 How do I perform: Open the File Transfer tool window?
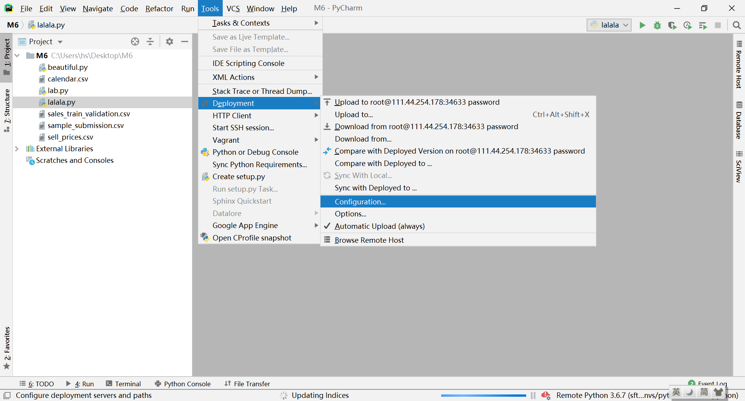[247, 384]
